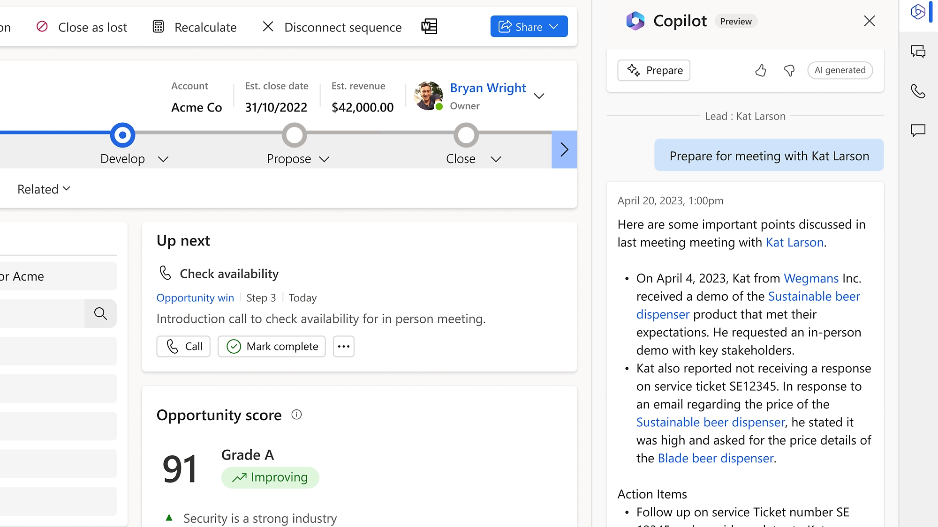Screen dimensions: 938x527
Task: Click the Opportunity score info icon
Action: click(295, 414)
